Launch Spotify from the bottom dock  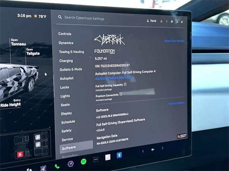click(x=83, y=161)
